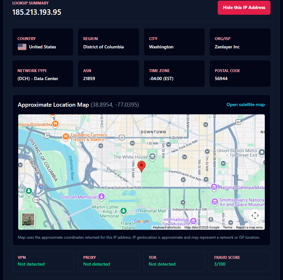283x280 pixels.
Task: Click the TOR Not detected status
Action: [x=162, y=264]
